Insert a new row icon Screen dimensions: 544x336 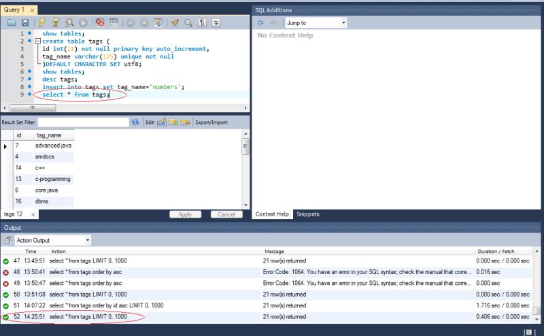point(173,122)
